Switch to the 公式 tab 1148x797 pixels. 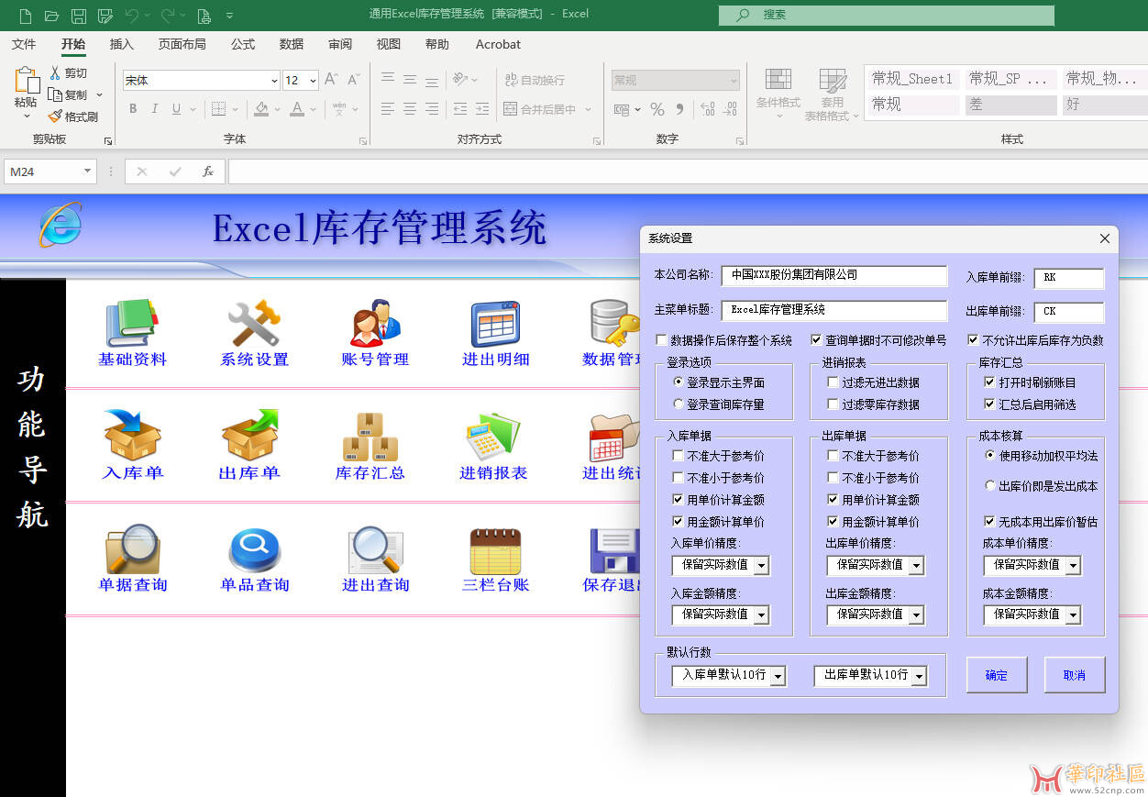[x=243, y=44]
